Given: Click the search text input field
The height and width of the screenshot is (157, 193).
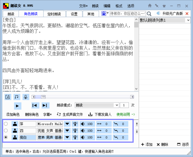Looking at the screenshot, I should 128,14.
